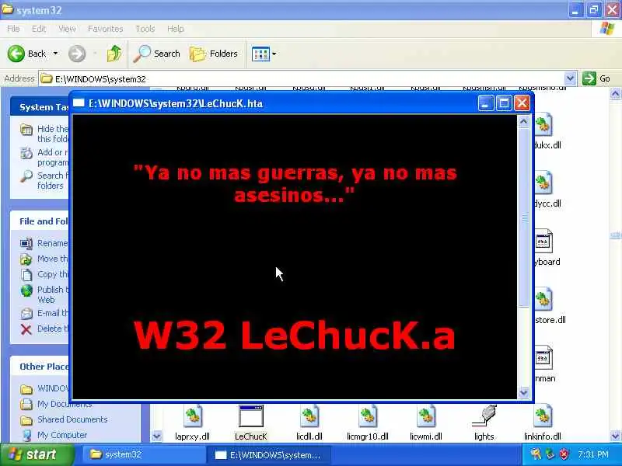Open the File menu
Viewport: 622px width, 466px height.
(x=13, y=29)
